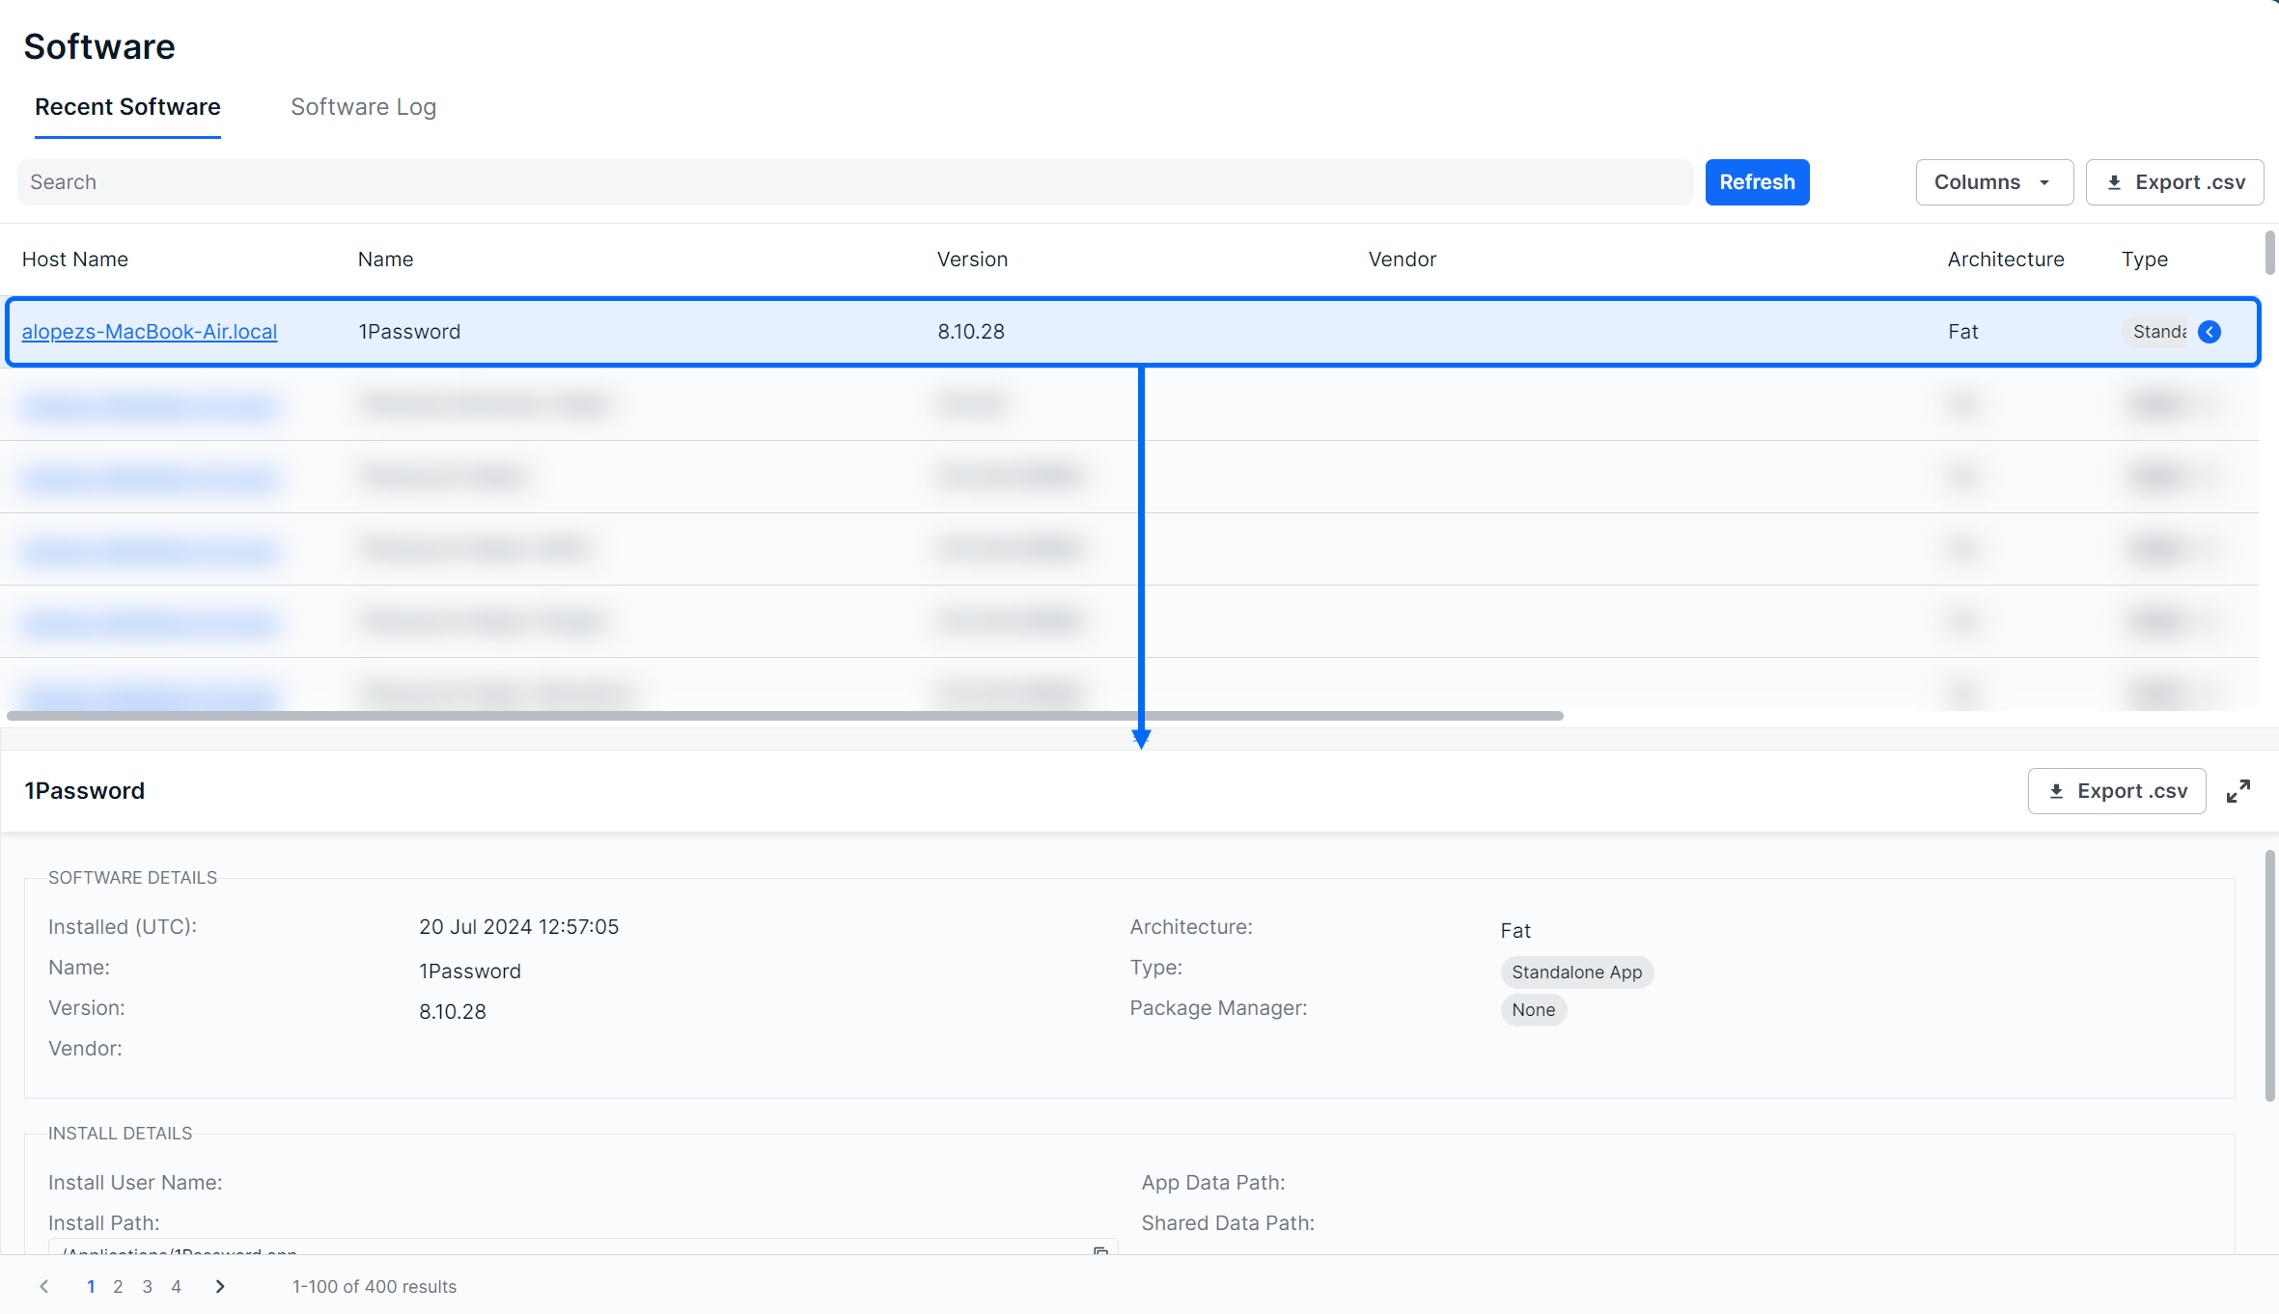Sort by Host Name column header
The image size is (2279, 1314).
pyautogui.click(x=75, y=260)
